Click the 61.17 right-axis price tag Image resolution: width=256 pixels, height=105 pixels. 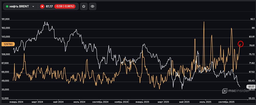pos(252,86)
